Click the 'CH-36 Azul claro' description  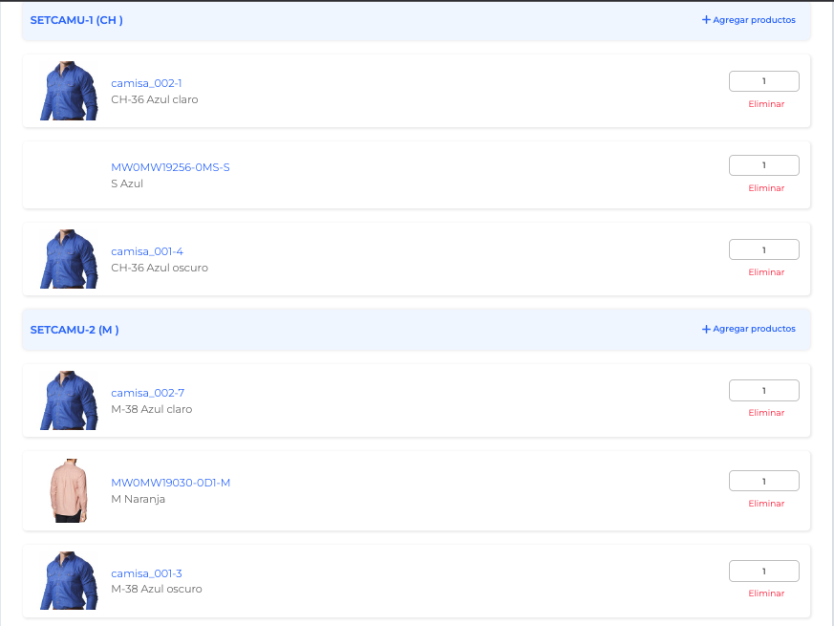(154, 99)
